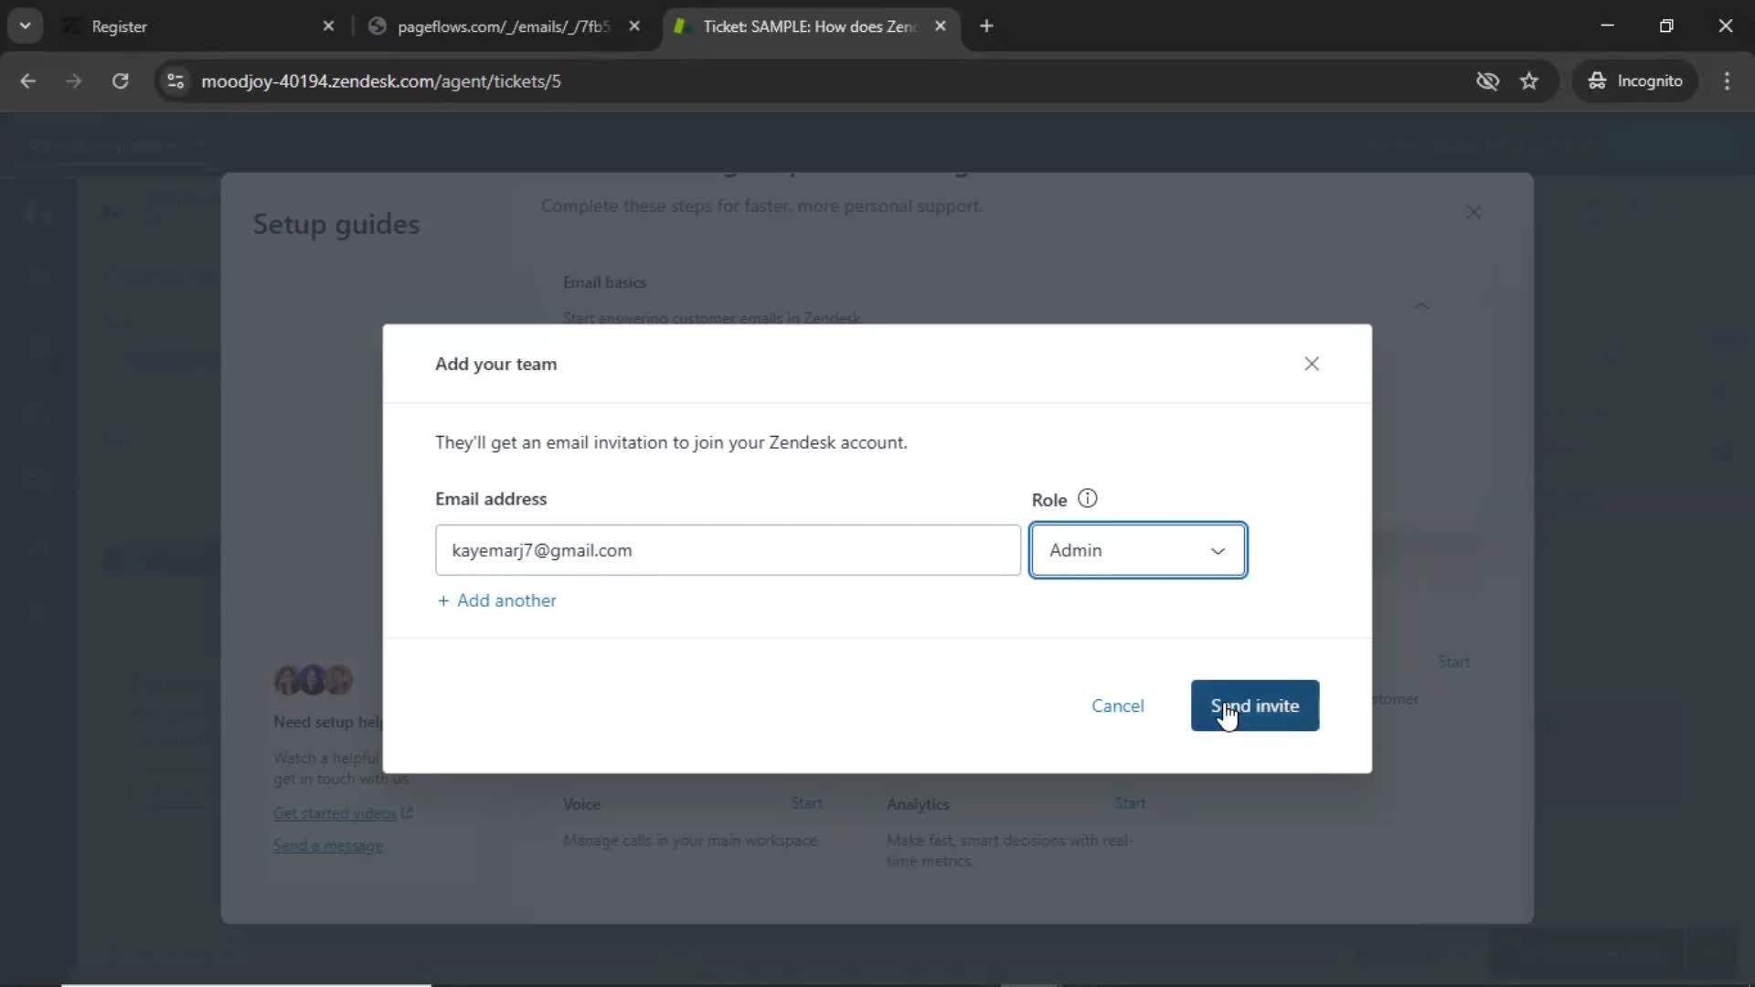
Task: Select the Ticket SAMPLE Zendesk tab
Action: point(809,27)
